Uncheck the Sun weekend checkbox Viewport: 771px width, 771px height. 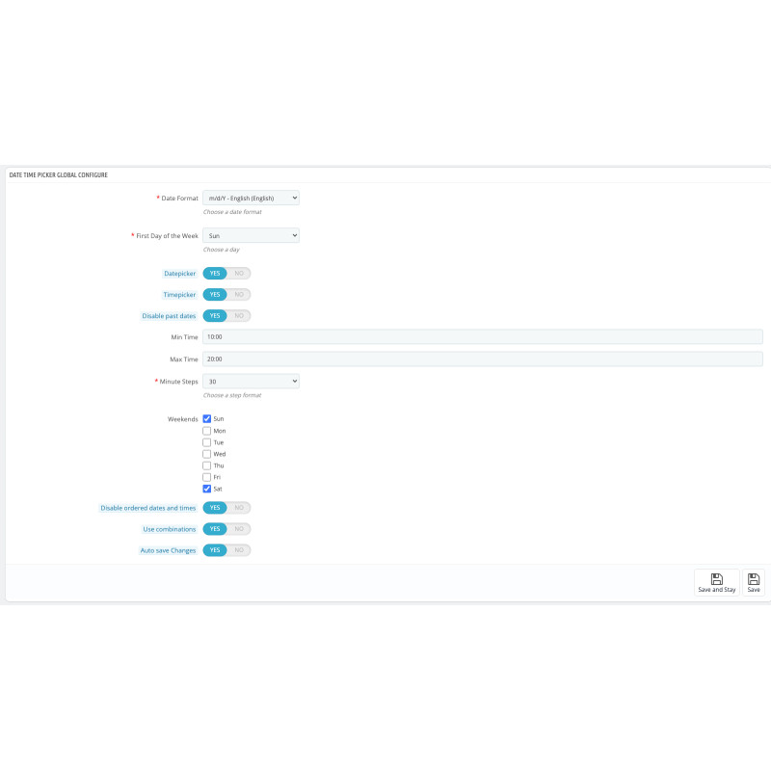click(x=207, y=419)
